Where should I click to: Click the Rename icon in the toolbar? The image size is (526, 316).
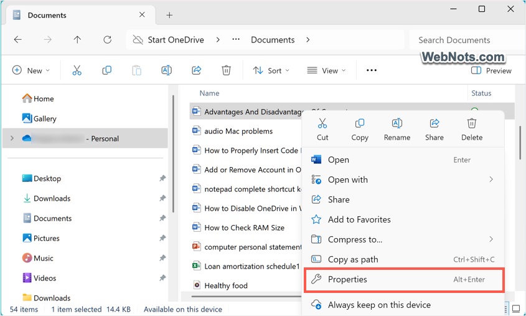click(x=167, y=70)
